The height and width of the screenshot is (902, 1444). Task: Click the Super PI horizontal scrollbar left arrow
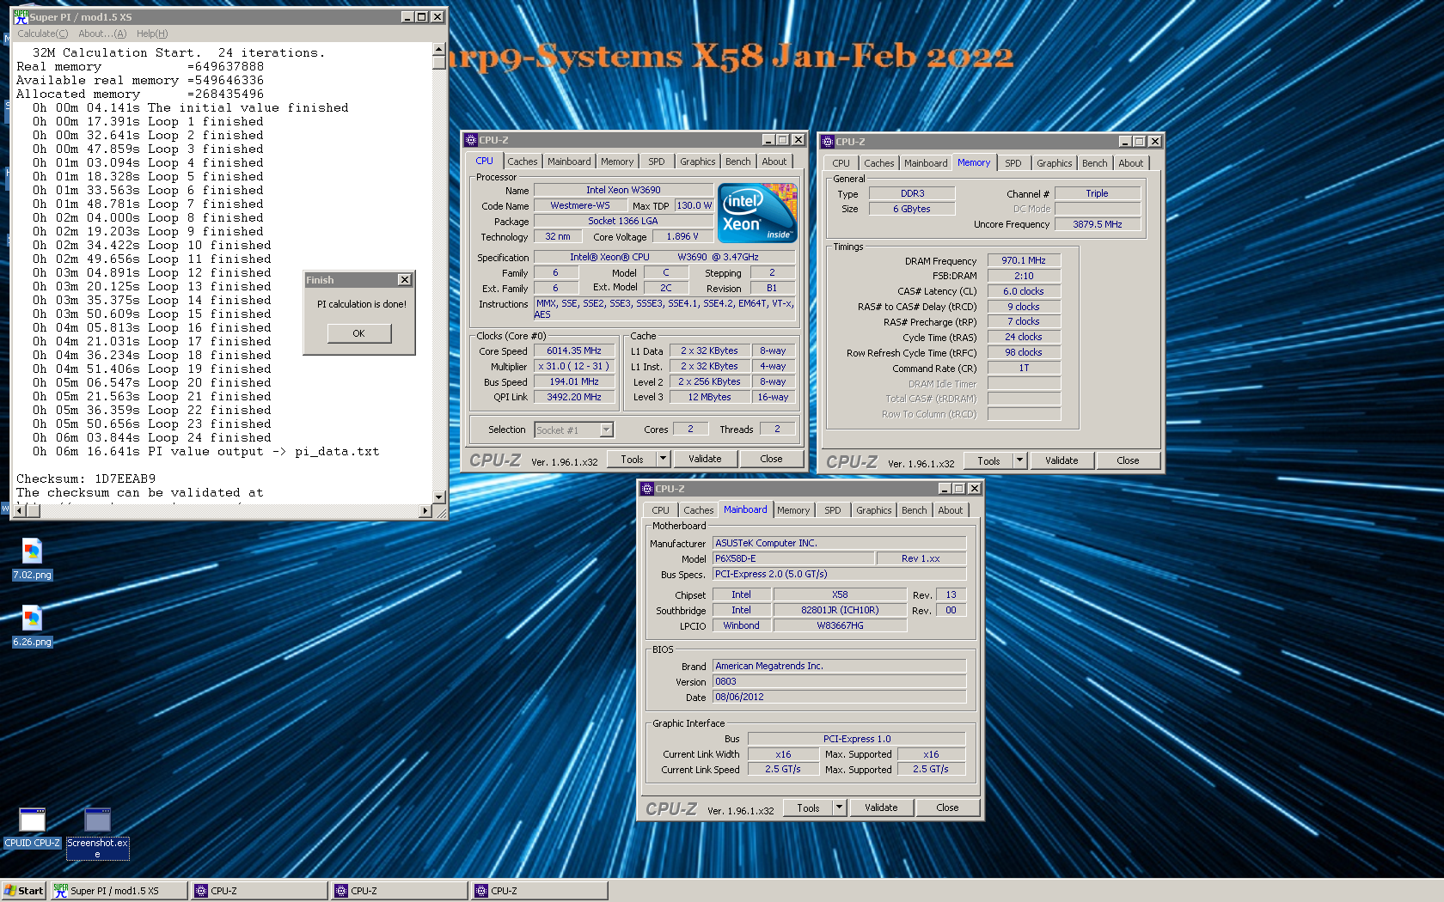[19, 511]
